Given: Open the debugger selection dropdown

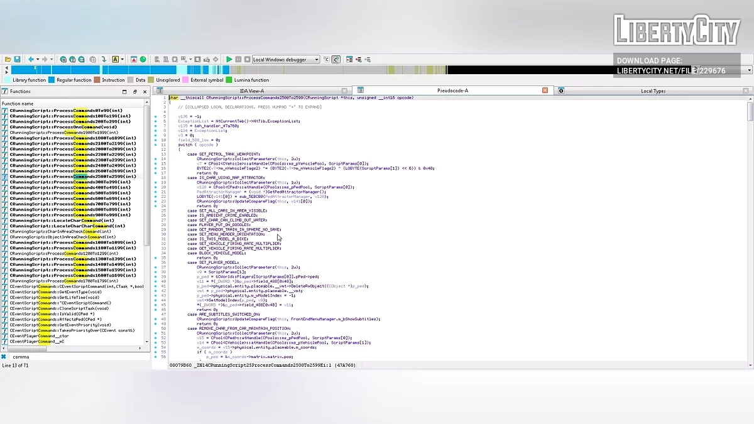Looking at the screenshot, I should coord(317,60).
